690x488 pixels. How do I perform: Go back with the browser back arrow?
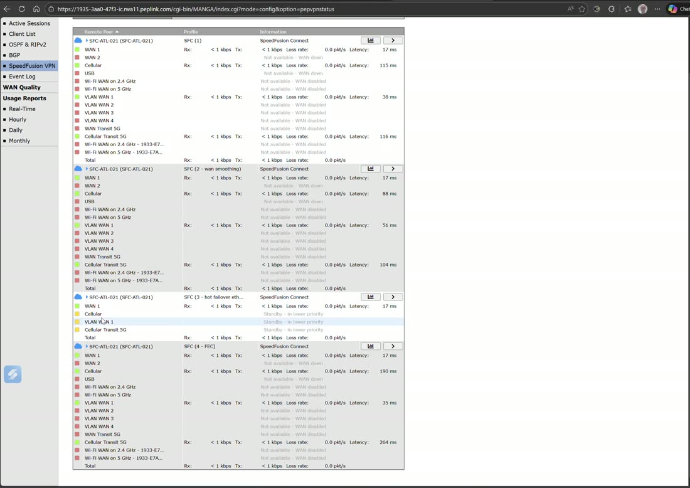[7, 9]
